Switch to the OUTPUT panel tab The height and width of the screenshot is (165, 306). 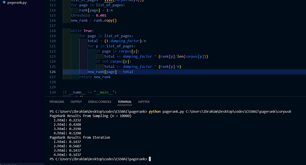point(76,102)
